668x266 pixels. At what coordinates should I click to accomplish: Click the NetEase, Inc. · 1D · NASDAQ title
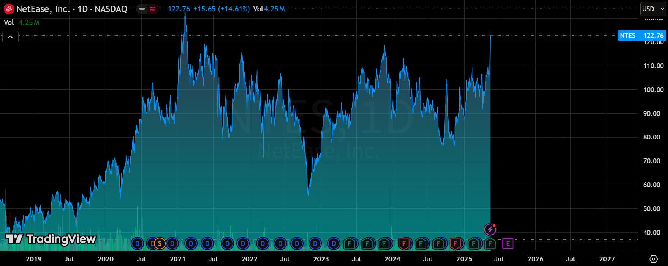(72, 9)
